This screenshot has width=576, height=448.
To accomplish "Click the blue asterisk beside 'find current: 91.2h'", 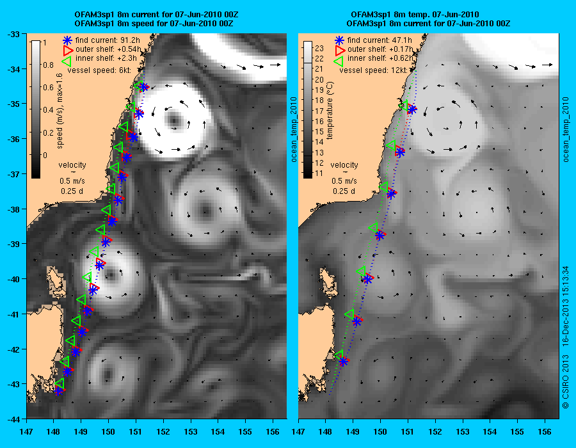I will pos(68,40).
